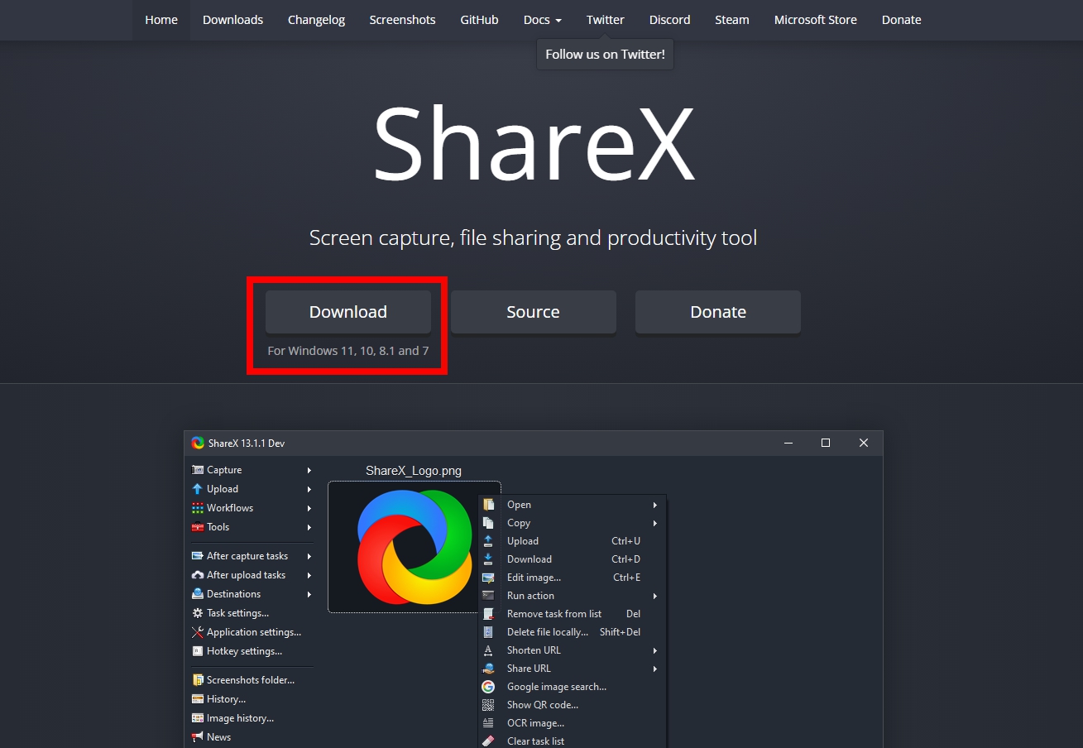Click the Image history icon
1083x748 pixels.
[198, 718]
